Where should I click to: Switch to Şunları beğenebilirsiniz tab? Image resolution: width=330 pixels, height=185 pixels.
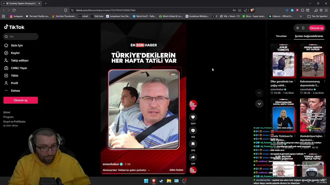(x=309, y=36)
